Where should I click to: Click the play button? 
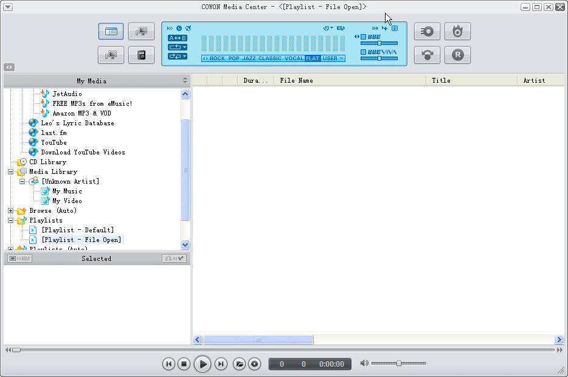pos(203,364)
